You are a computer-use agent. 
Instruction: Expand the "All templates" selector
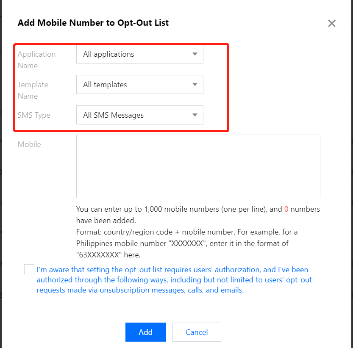point(135,85)
